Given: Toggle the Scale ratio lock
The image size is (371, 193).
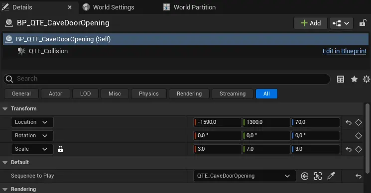Looking at the screenshot, I should click(x=61, y=149).
